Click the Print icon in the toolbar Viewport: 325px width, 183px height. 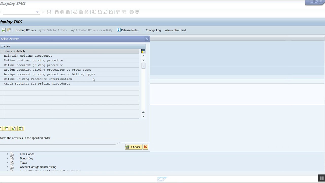[75, 12]
